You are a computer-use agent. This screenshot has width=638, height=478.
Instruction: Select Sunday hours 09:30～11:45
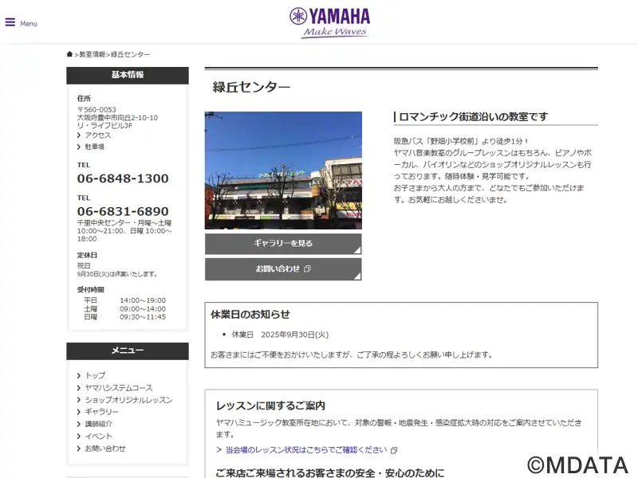143,317
